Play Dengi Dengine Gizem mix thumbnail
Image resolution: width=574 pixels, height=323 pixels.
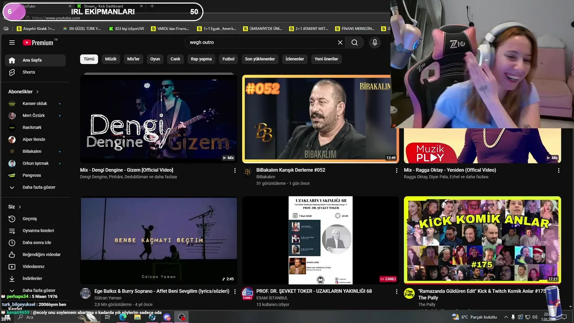point(159,118)
